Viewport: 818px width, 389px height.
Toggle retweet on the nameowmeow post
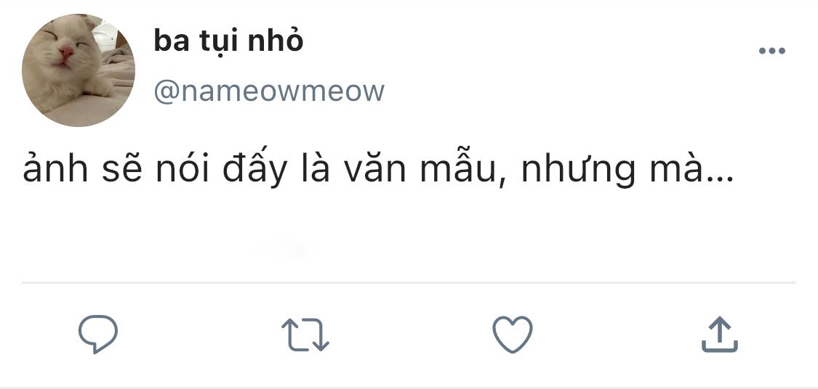click(x=305, y=335)
